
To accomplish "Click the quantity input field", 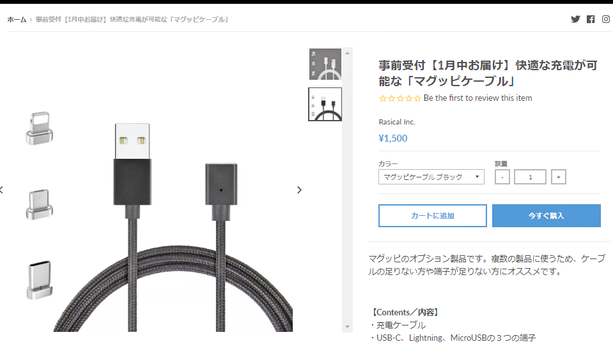I will (530, 177).
